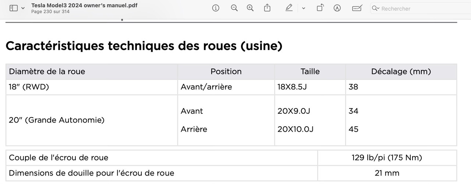The width and height of the screenshot is (471, 184).
Task: Click the 20" (Grande Autonomie) row label
Action: (57, 120)
